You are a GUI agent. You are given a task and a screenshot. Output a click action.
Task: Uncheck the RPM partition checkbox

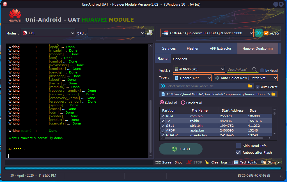(163, 116)
